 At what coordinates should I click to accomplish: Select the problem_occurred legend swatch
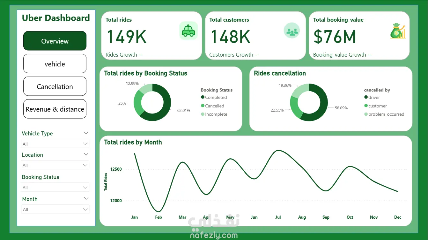[x=366, y=114]
